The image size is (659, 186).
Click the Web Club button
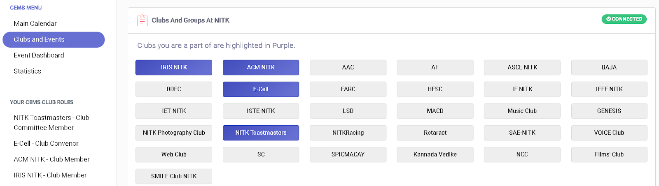click(x=174, y=154)
